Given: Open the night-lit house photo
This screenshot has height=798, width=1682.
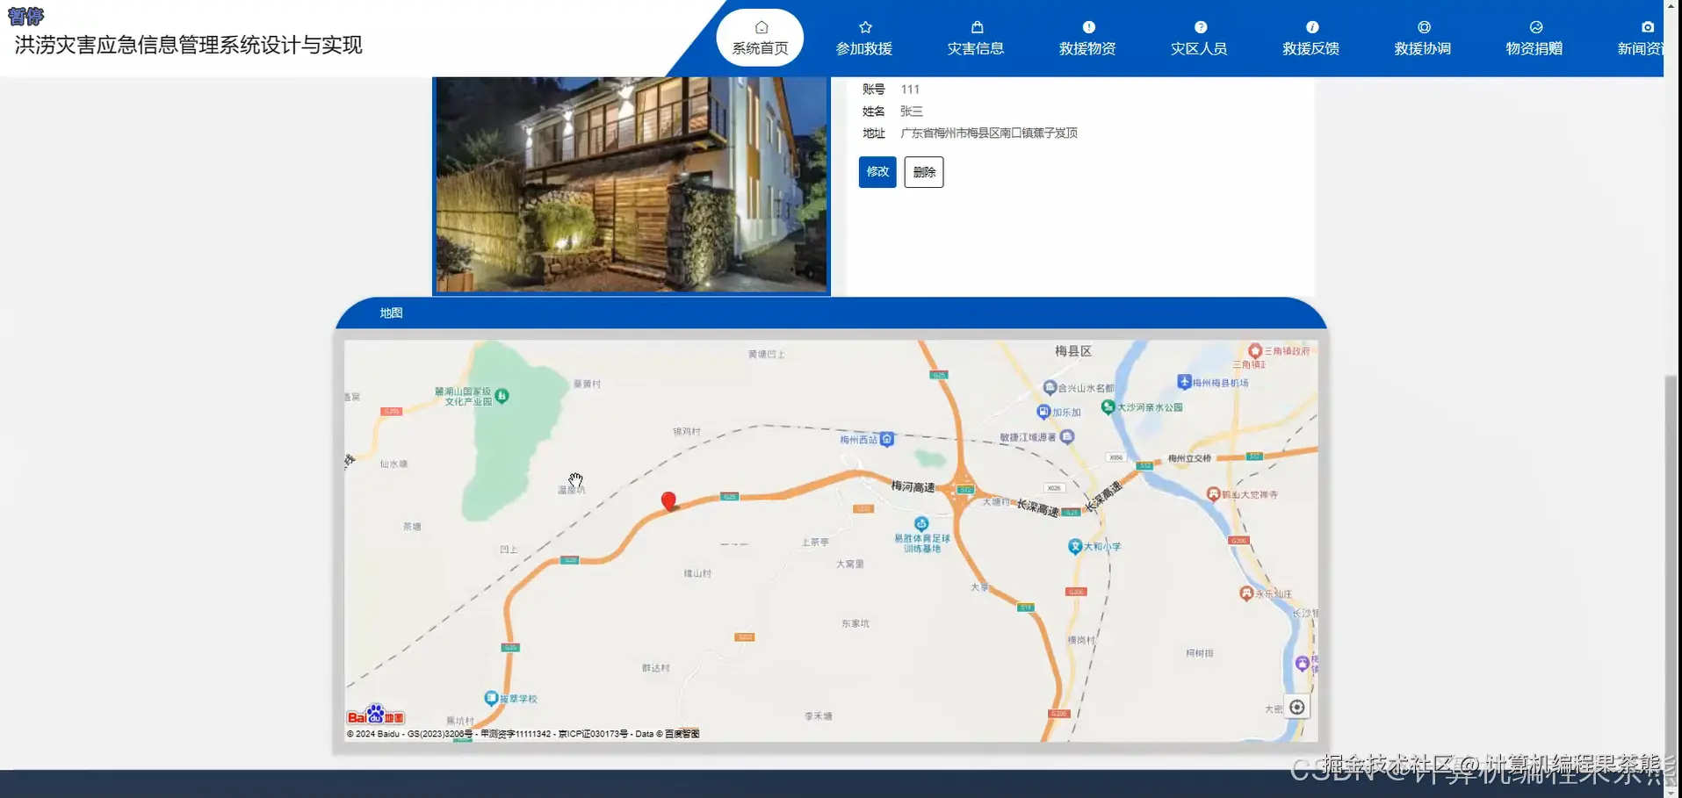Looking at the screenshot, I should [x=632, y=184].
